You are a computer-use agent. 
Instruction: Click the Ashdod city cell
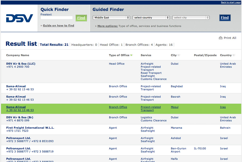(176, 138)
